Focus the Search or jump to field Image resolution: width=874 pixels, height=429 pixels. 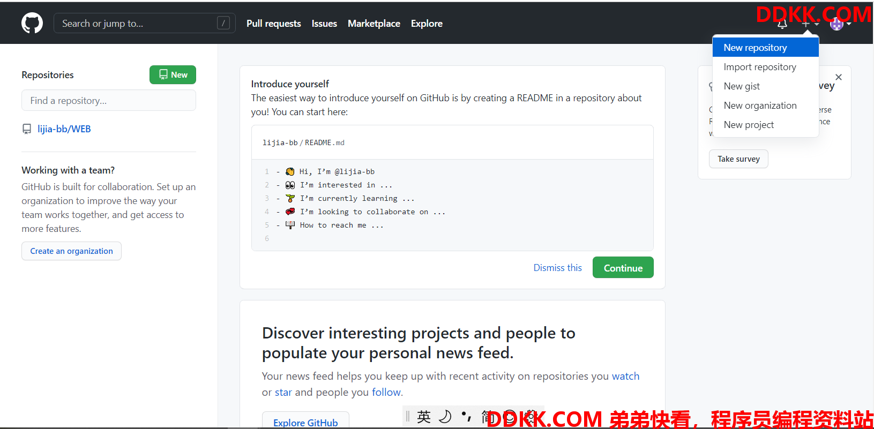(x=144, y=23)
